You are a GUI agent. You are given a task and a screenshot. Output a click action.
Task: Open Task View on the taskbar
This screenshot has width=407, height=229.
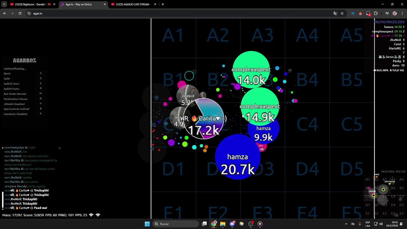click(x=204, y=224)
